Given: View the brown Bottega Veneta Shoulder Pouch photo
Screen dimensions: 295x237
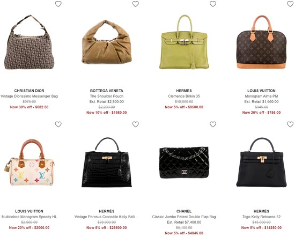Looking at the screenshot, I should pyautogui.click(x=107, y=42).
